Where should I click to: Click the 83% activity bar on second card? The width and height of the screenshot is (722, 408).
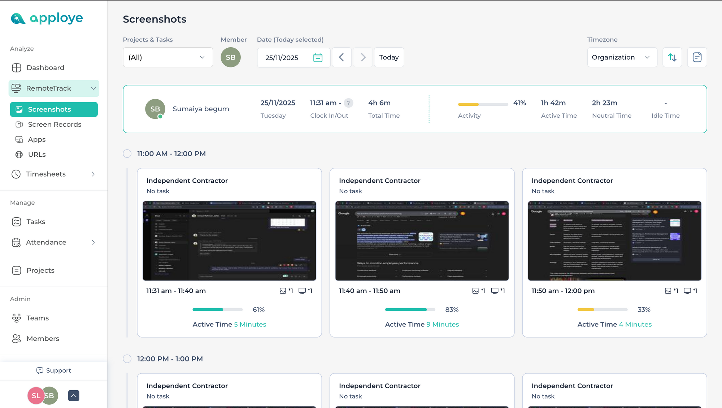(x=410, y=310)
